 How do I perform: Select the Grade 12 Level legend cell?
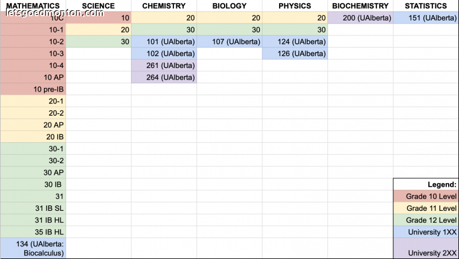point(426,220)
